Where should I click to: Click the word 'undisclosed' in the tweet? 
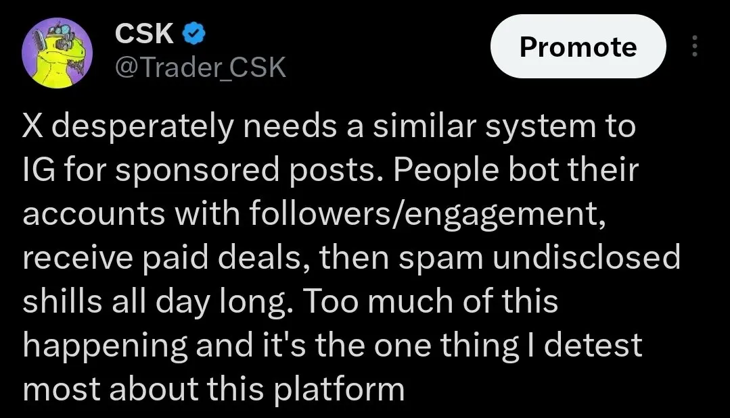[587, 257]
